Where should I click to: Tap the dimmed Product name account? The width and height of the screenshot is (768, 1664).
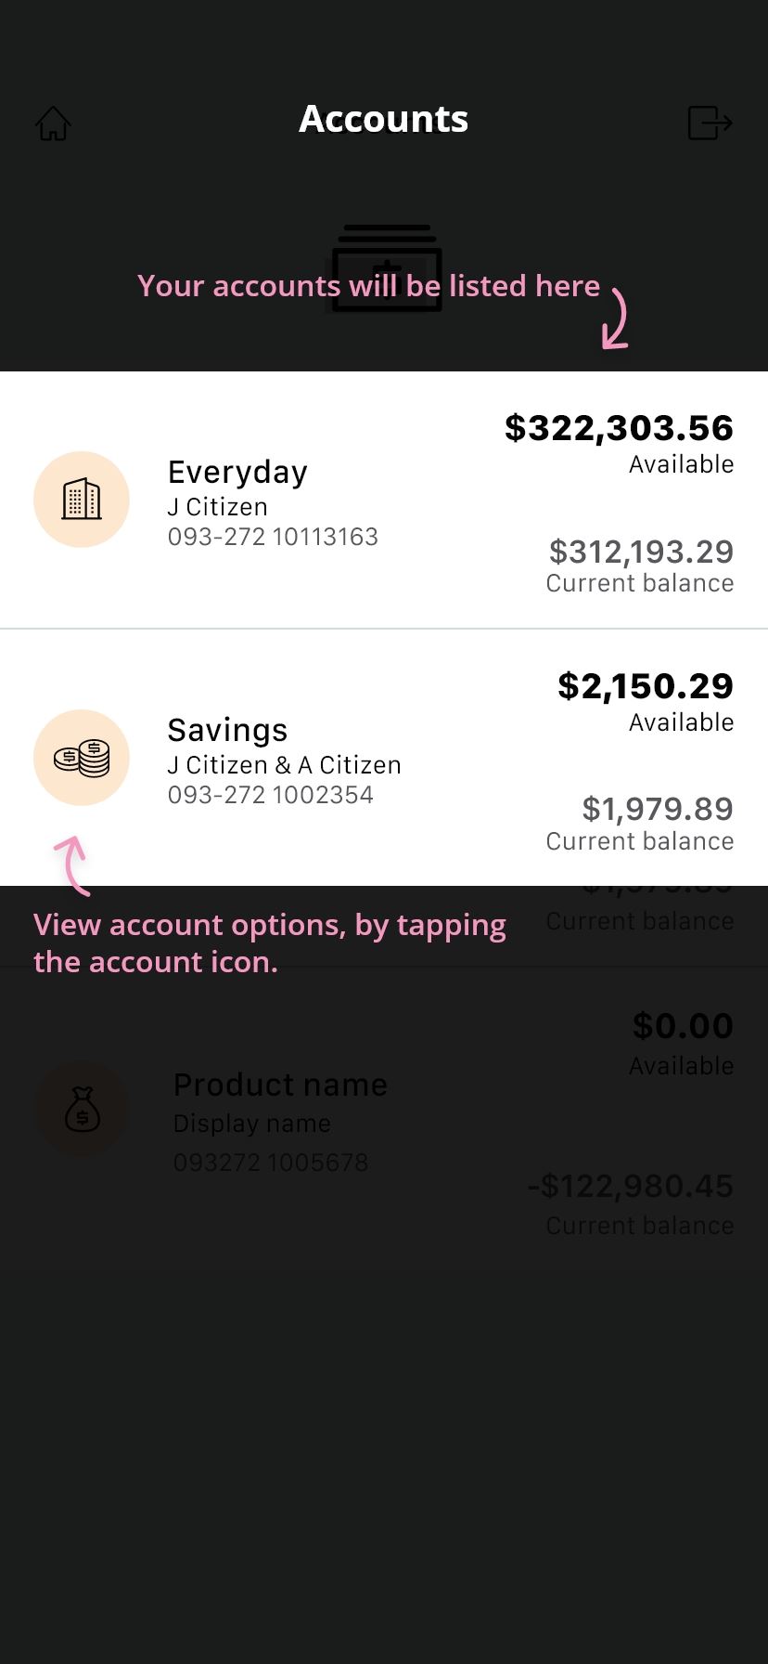point(280,1085)
